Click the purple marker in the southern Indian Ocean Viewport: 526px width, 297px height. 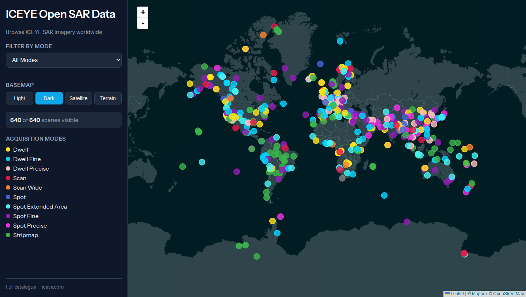(407, 222)
